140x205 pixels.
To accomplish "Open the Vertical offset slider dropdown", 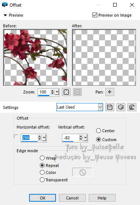I will coord(85,138).
